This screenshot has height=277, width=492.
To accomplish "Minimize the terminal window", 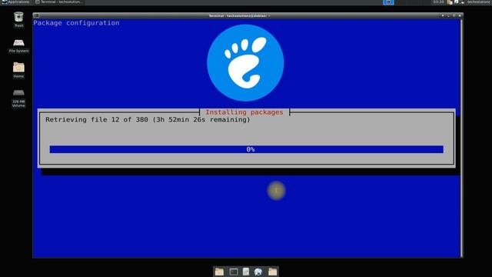I will click(x=448, y=15).
